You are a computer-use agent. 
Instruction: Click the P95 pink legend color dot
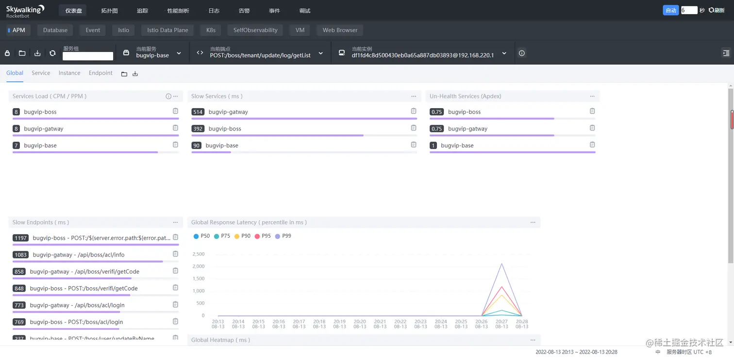[x=257, y=236]
